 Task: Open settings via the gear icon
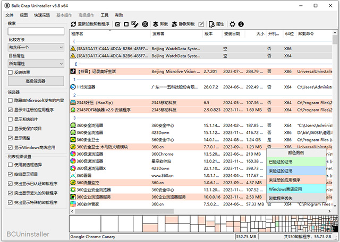[x=232, y=24]
